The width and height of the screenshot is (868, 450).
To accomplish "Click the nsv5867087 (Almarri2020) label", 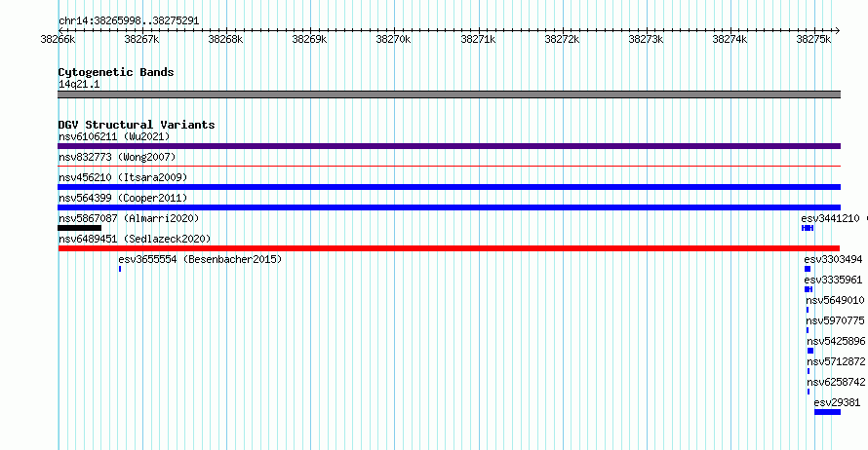I will click(129, 218).
